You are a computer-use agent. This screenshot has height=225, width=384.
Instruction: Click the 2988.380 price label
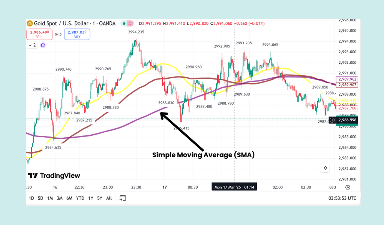(x=111, y=108)
